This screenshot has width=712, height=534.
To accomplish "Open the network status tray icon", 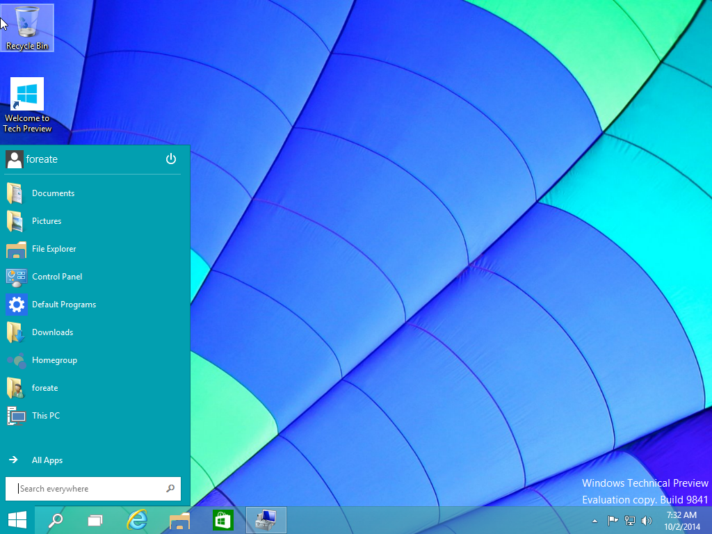I will [630, 521].
